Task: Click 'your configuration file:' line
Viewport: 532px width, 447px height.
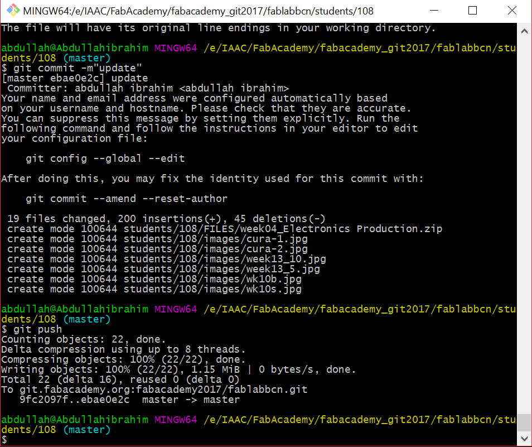Action: point(74,138)
